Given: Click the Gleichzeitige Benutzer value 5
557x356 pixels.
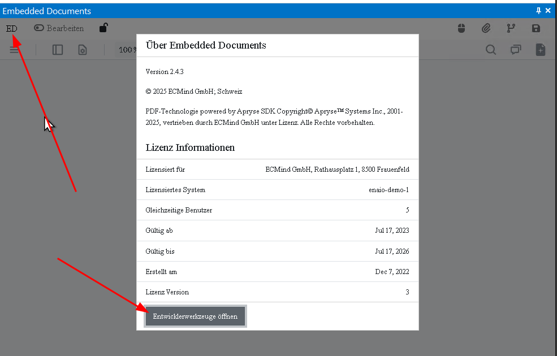Looking at the screenshot, I should [407, 210].
